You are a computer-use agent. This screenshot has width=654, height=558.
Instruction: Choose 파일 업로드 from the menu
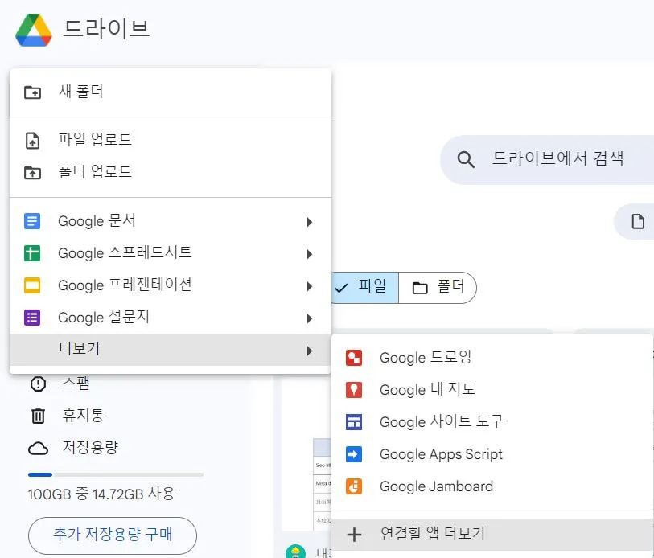tap(171, 141)
